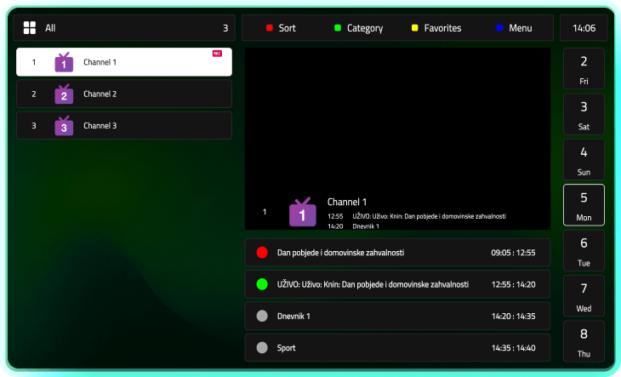Select the Sport 14:35 program row
Screen dimensions: 621x377
click(397, 347)
